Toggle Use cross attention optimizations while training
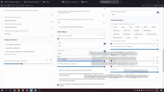Viewport: 164px width, 92px height. [58, 27]
